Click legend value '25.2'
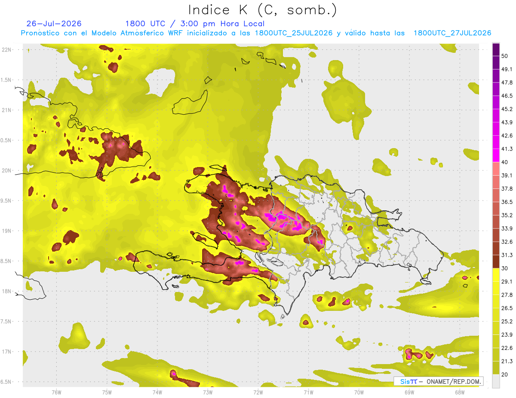The width and height of the screenshot is (516, 398). (x=507, y=322)
